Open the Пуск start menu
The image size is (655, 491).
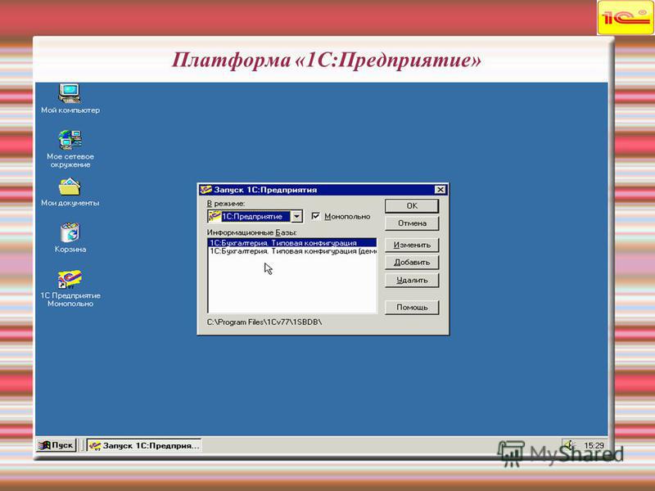click(56, 445)
